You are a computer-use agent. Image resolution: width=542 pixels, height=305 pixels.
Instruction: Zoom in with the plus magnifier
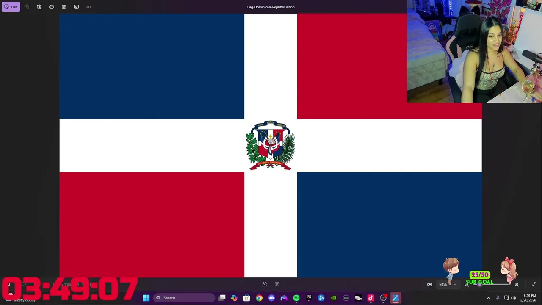point(517,284)
